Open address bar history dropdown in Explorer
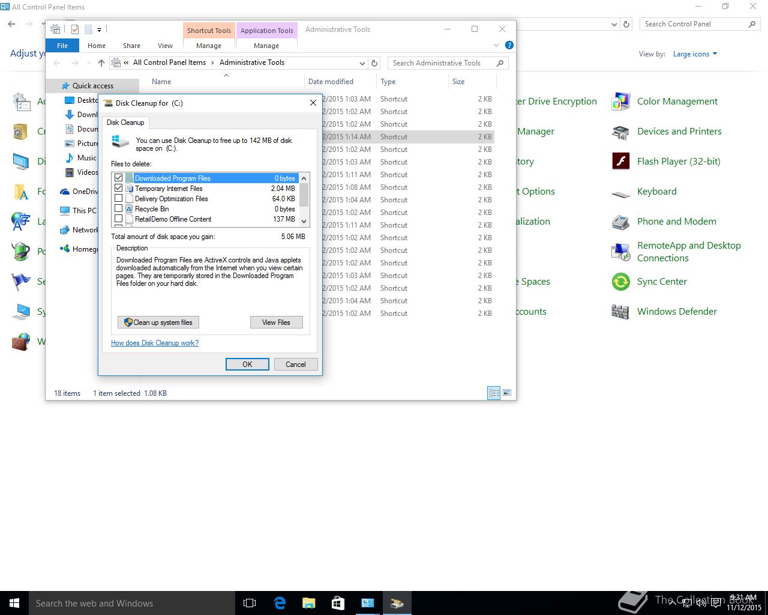 [362, 63]
